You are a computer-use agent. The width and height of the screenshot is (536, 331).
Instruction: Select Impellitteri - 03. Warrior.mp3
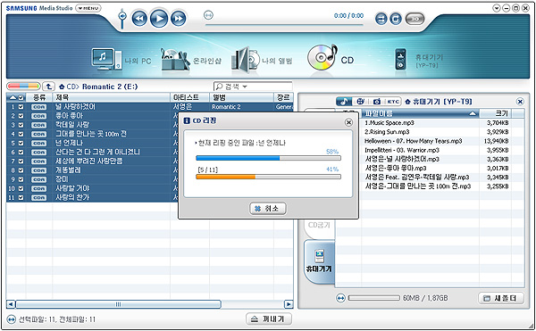tap(402, 150)
